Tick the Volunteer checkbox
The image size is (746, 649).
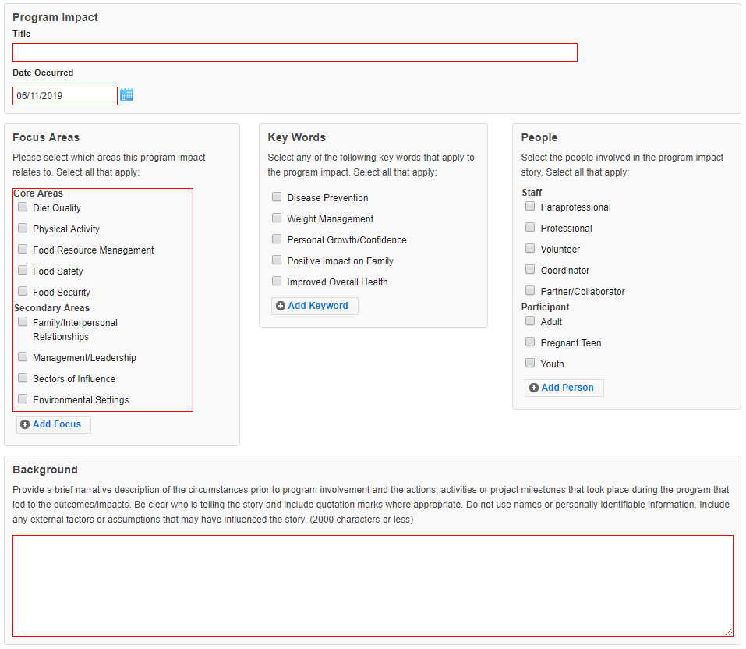530,249
